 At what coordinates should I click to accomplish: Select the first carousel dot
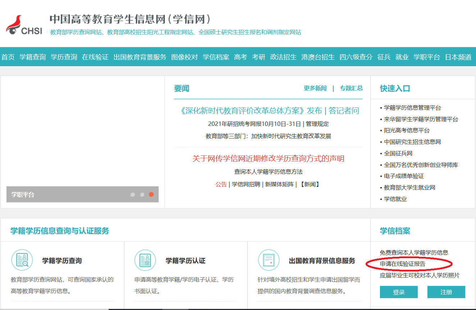[133, 195]
